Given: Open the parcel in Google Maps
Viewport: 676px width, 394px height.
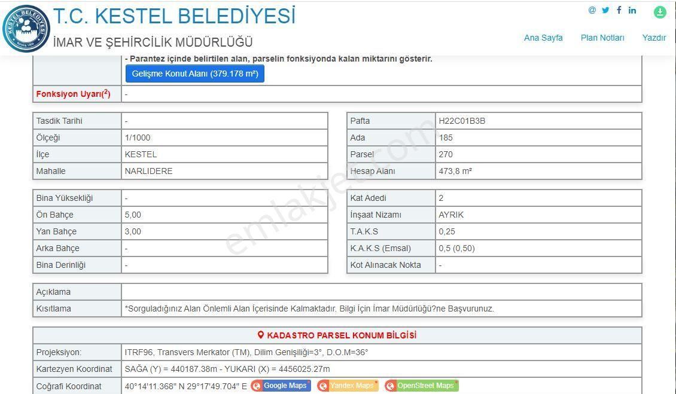Looking at the screenshot, I should (286, 385).
